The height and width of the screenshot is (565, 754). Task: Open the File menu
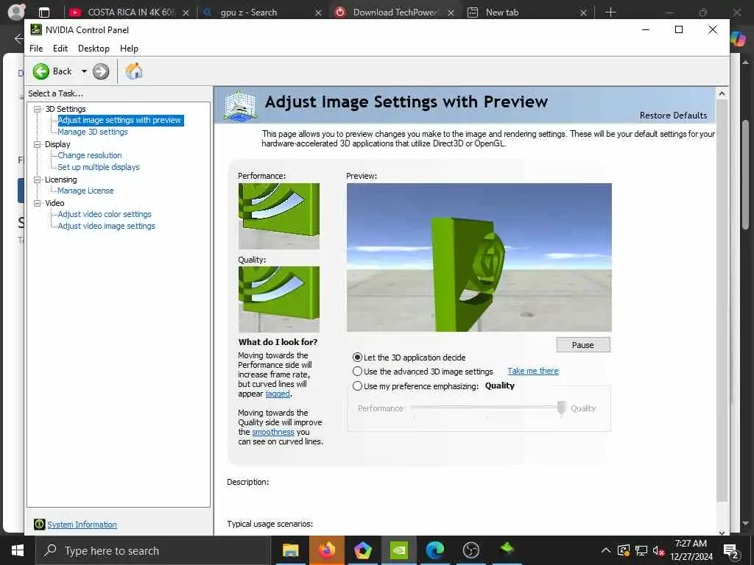(x=36, y=49)
